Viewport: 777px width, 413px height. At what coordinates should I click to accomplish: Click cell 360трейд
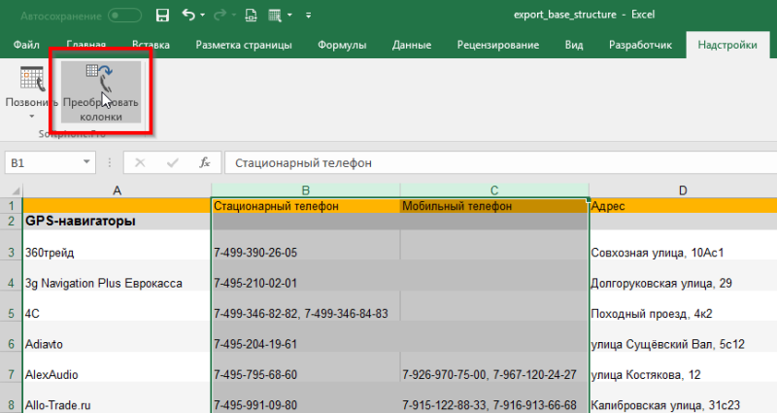click(x=117, y=245)
